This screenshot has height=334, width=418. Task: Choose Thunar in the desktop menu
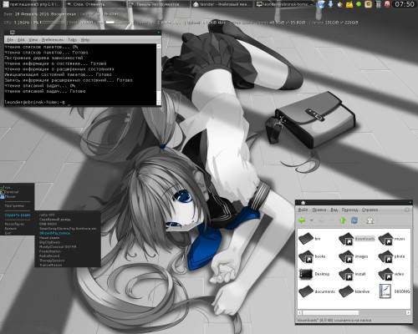tap(8, 196)
